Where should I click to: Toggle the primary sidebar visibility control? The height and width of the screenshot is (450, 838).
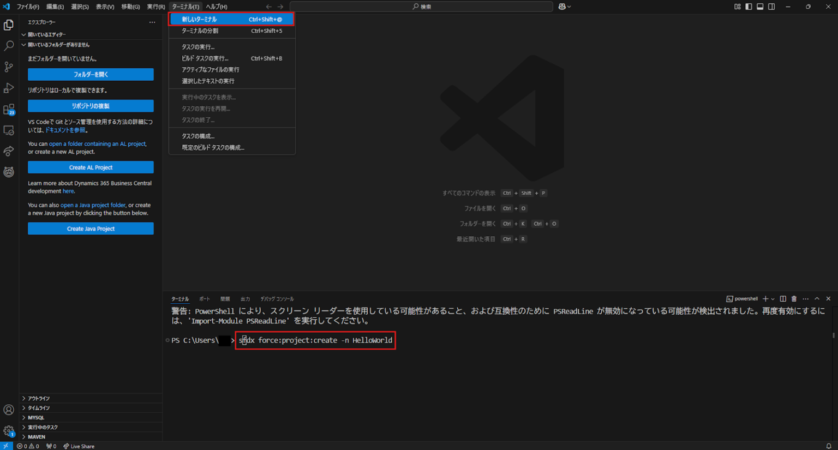tap(748, 7)
